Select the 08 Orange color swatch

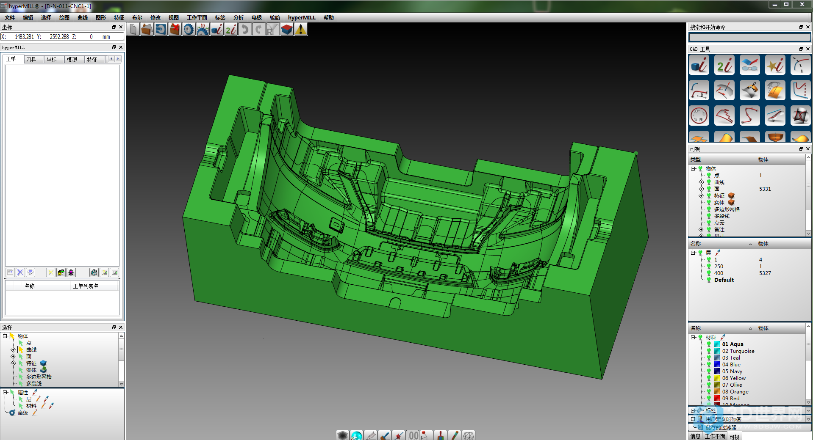coord(717,392)
